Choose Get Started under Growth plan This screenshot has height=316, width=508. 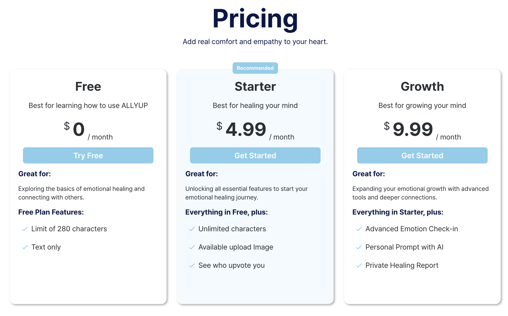(x=422, y=155)
